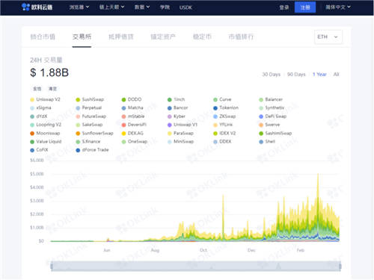Toggle the Value Liquid legend entry

point(46,142)
